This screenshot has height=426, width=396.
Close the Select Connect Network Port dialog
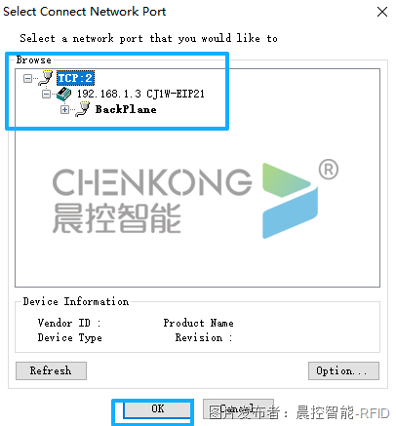point(382,12)
